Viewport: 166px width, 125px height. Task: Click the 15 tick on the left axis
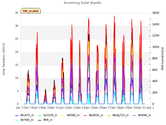pos(17,65)
